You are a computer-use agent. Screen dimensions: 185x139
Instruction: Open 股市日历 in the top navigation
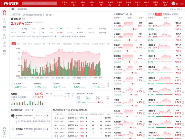click(147, 3)
